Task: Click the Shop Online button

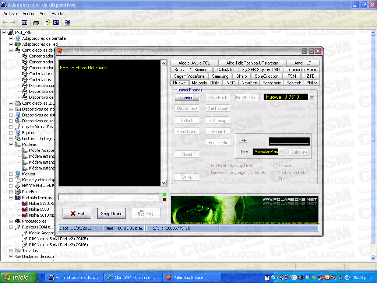Action: [112, 213]
